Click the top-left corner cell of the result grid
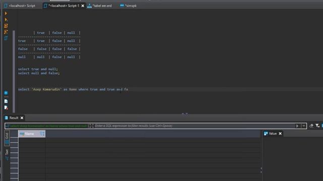323x181 pixels. 14,134
